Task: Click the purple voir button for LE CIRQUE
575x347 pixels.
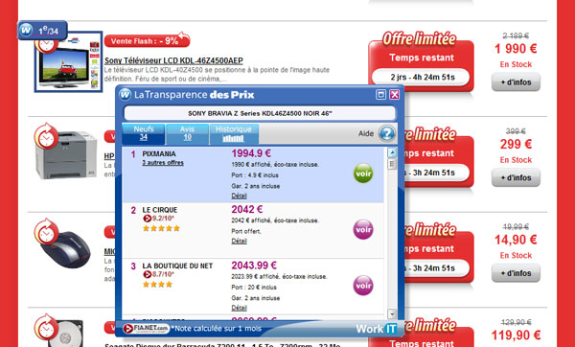Action: 363,230
